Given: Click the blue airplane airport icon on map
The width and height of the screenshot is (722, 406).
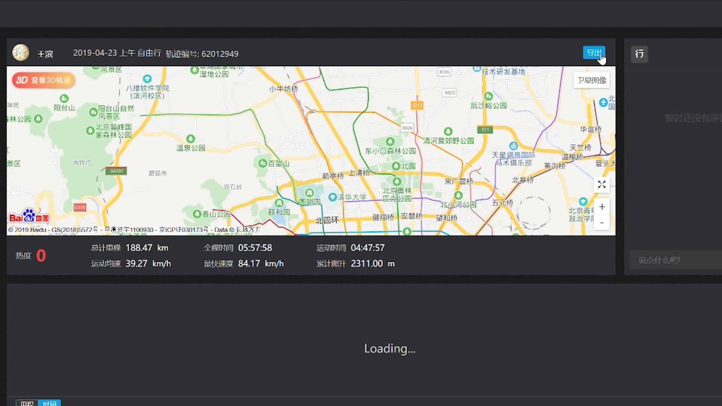Looking at the screenshot, I should point(603,102).
